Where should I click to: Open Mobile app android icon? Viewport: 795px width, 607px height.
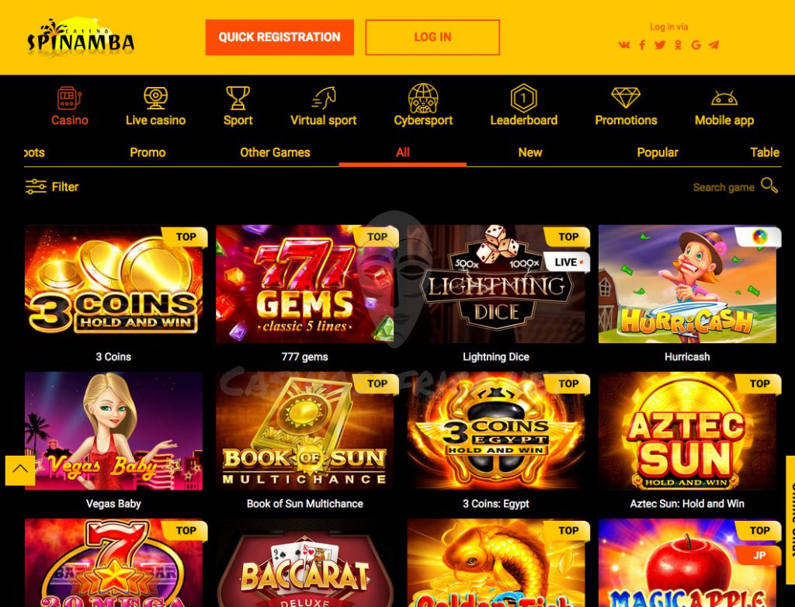(x=724, y=98)
